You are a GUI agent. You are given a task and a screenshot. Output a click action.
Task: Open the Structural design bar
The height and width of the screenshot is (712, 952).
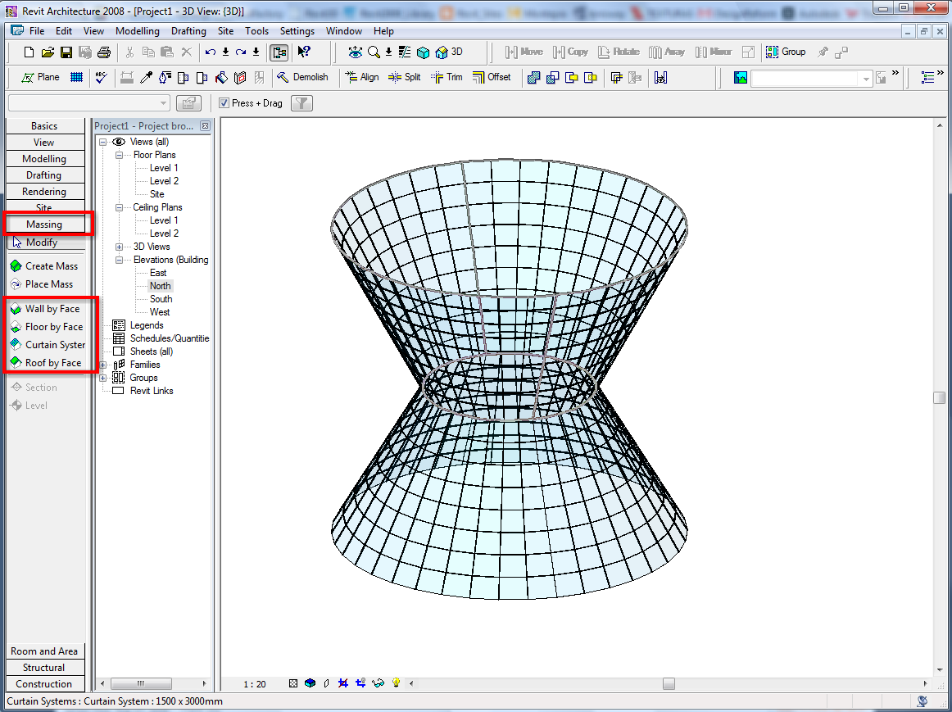pos(44,668)
